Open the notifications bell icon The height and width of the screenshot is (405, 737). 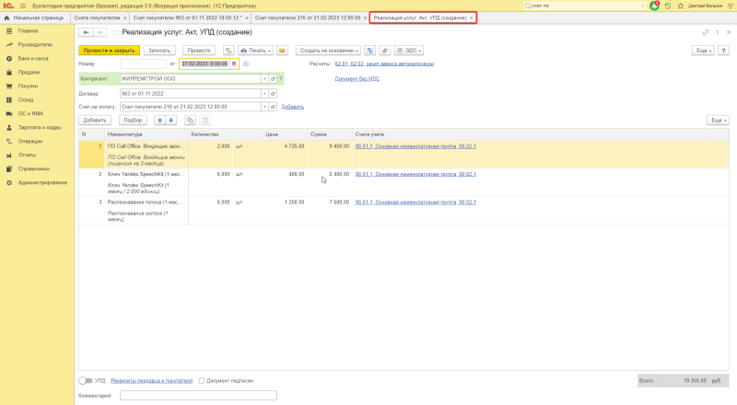[654, 6]
